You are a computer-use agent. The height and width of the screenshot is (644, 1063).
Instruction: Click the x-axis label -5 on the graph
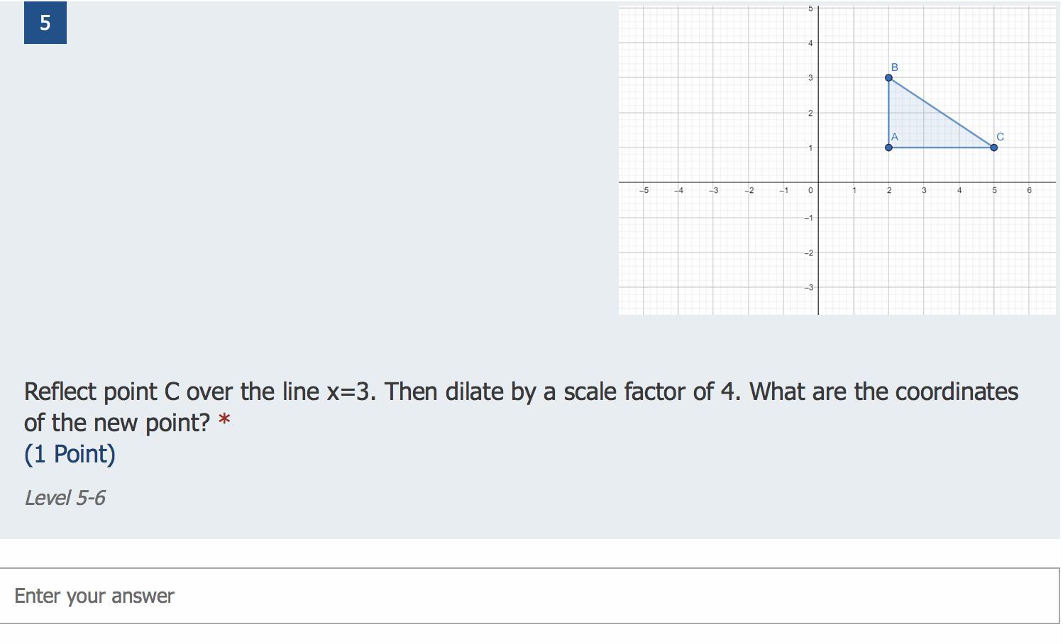pyautogui.click(x=644, y=190)
